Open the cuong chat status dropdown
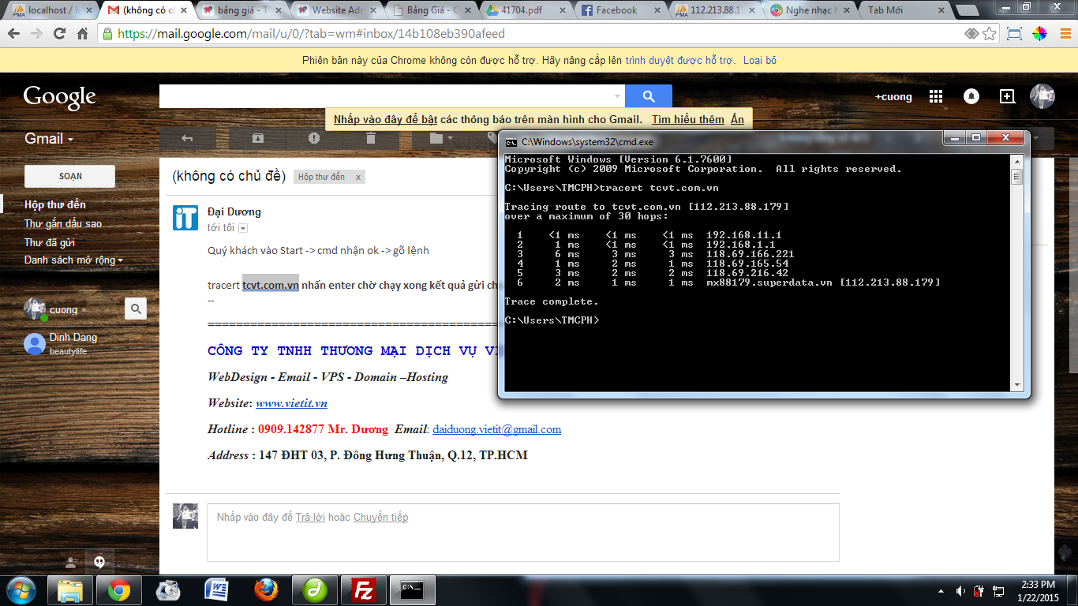Screen dimensions: 1078x606 84,310
